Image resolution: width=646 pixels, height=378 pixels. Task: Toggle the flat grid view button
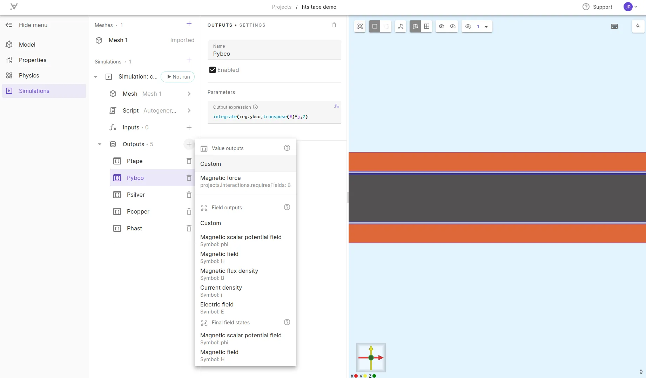(x=426, y=26)
